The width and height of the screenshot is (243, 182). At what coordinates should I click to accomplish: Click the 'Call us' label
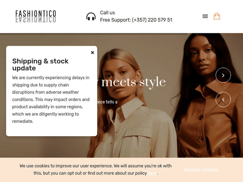point(107,13)
